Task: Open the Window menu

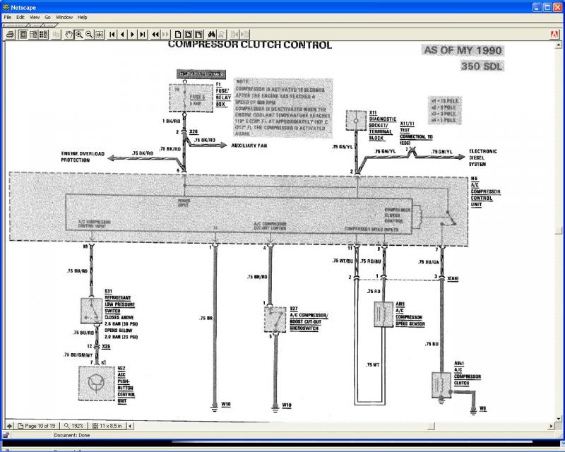Action: [64, 17]
